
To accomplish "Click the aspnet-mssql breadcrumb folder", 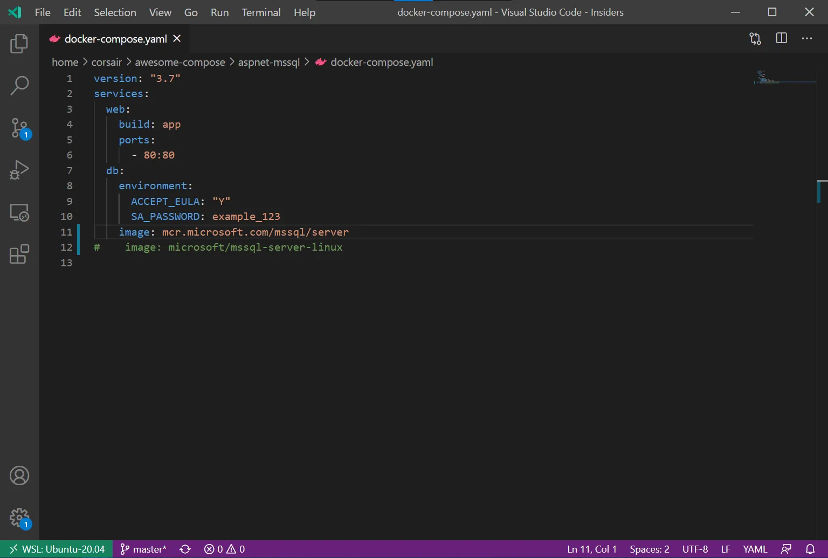I will pos(268,62).
